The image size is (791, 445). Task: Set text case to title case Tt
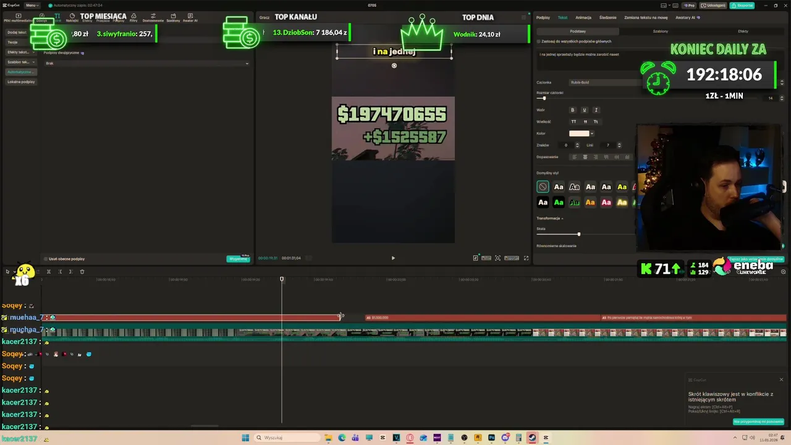[x=596, y=122]
